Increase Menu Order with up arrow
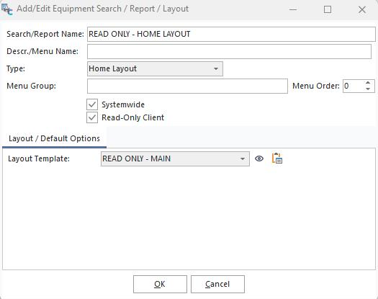378x299 pixels. [368, 83]
